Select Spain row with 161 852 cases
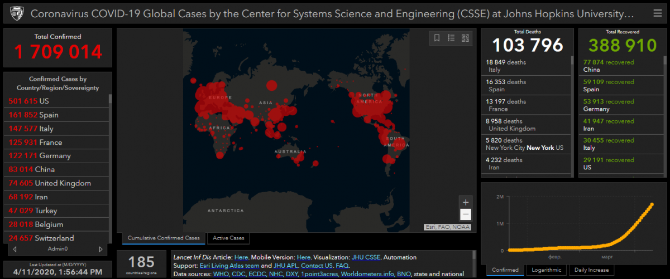Image resolution: width=670 pixels, height=279 pixels. click(x=56, y=115)
